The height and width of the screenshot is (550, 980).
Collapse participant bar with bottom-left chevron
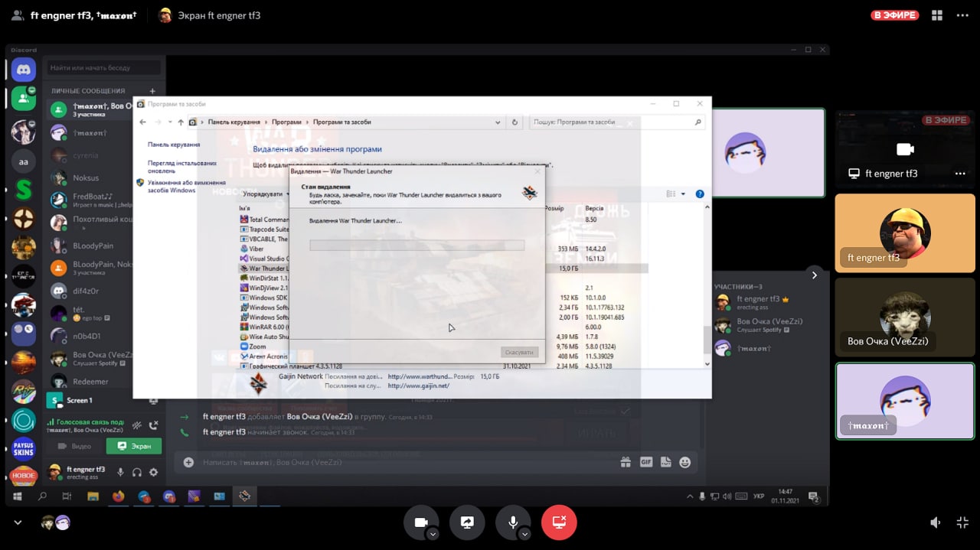pyautogui.click(x=18, y=522)
